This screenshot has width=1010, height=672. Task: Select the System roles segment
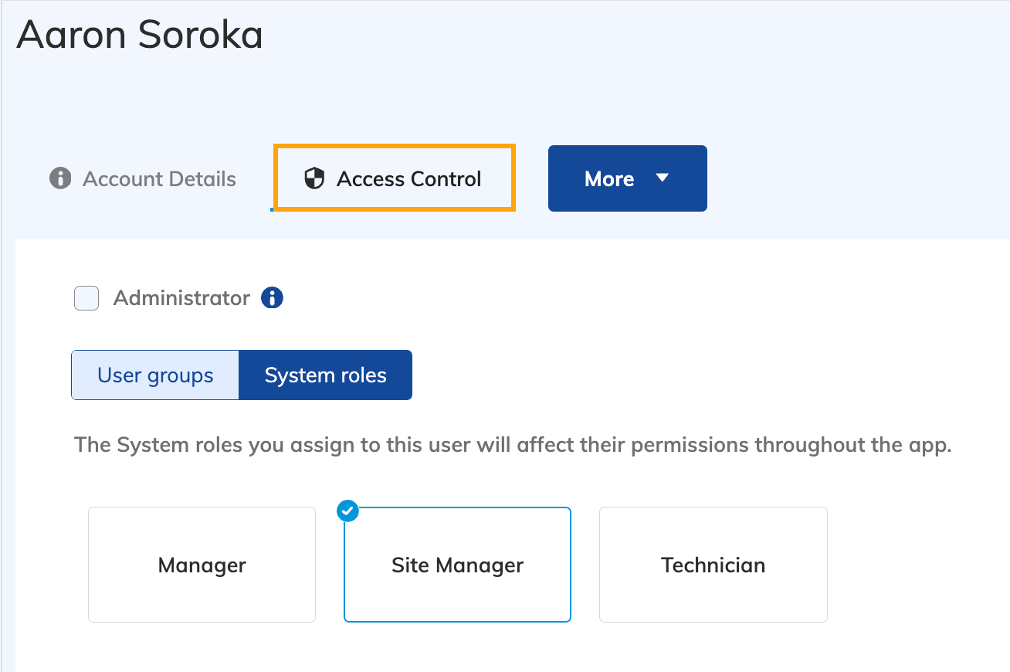[x=325, y=375]
